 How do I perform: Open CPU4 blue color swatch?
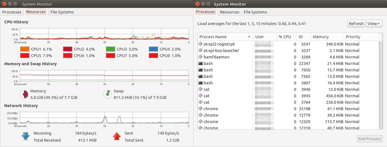[153, 49]
